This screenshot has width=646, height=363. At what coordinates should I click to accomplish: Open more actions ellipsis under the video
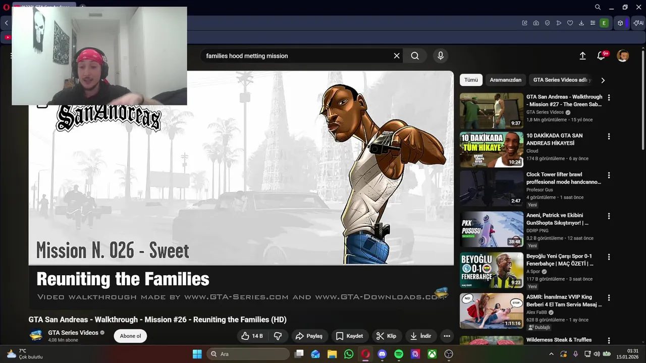pyautogui.click(x=447, y=336)
